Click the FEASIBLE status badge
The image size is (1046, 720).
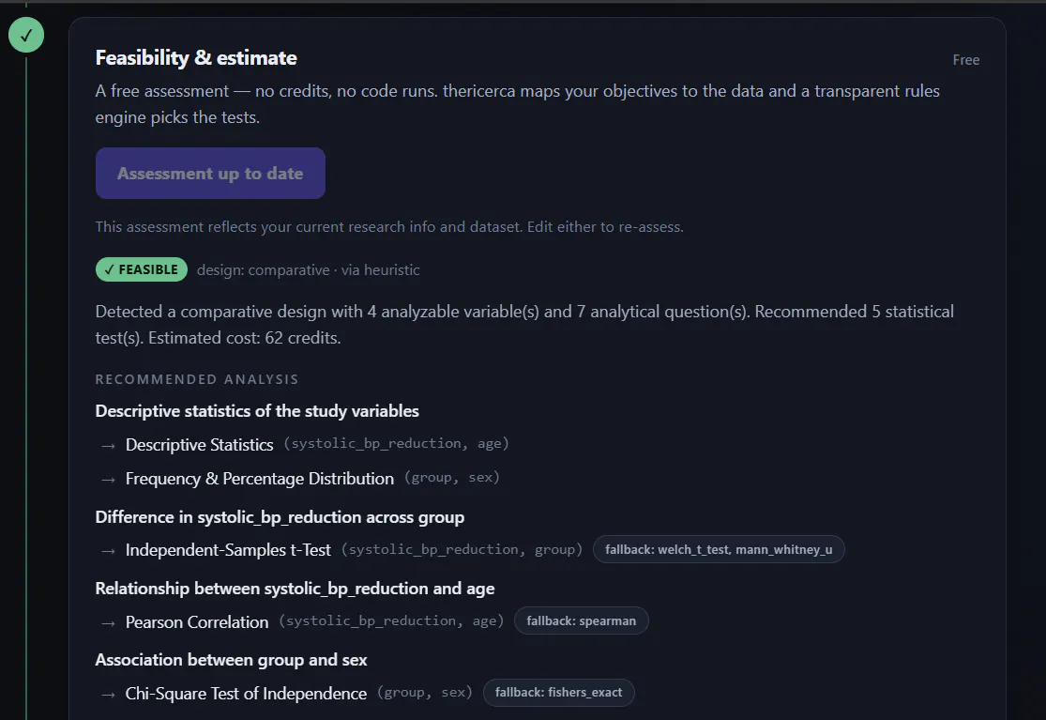(x=142, y=269)
